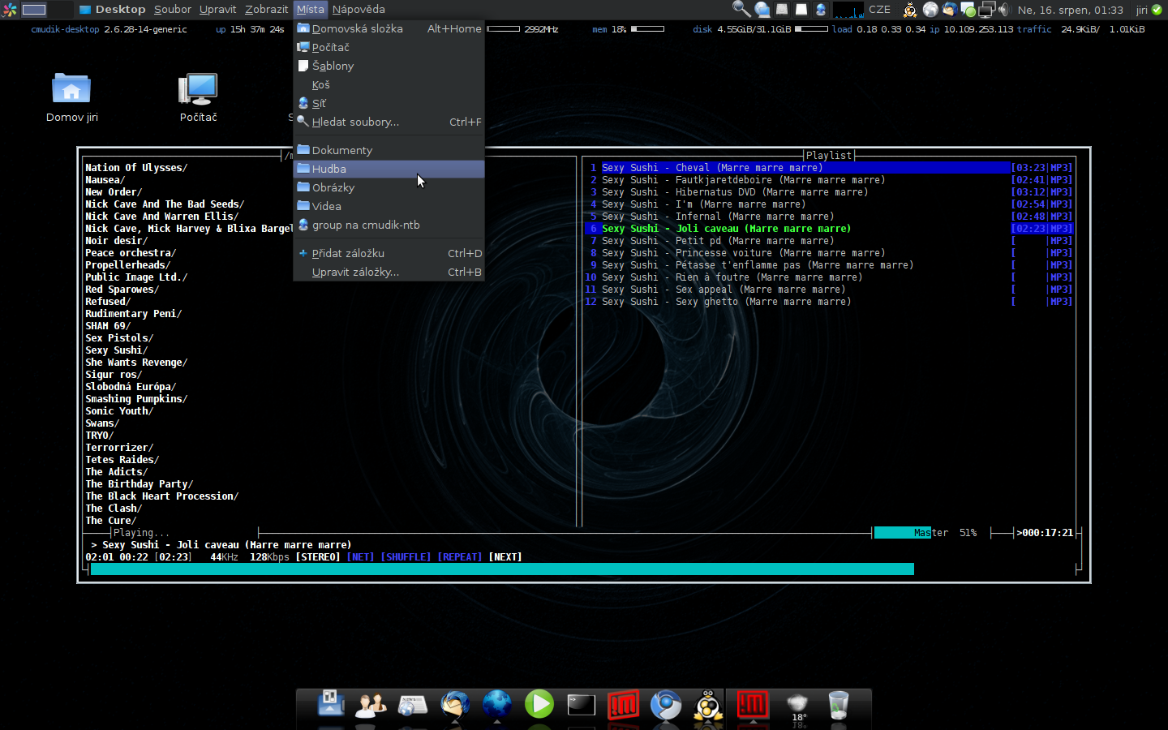The height and width of the screenshot is (730, 1168).
Task: Open the system monitor graph applet
Action: tap(848, 10)
